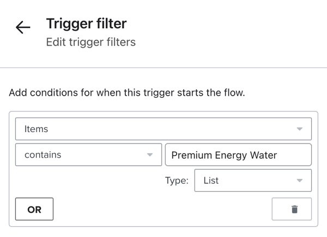
Task: Select the word List in the type box
Action: pos(211,180)
